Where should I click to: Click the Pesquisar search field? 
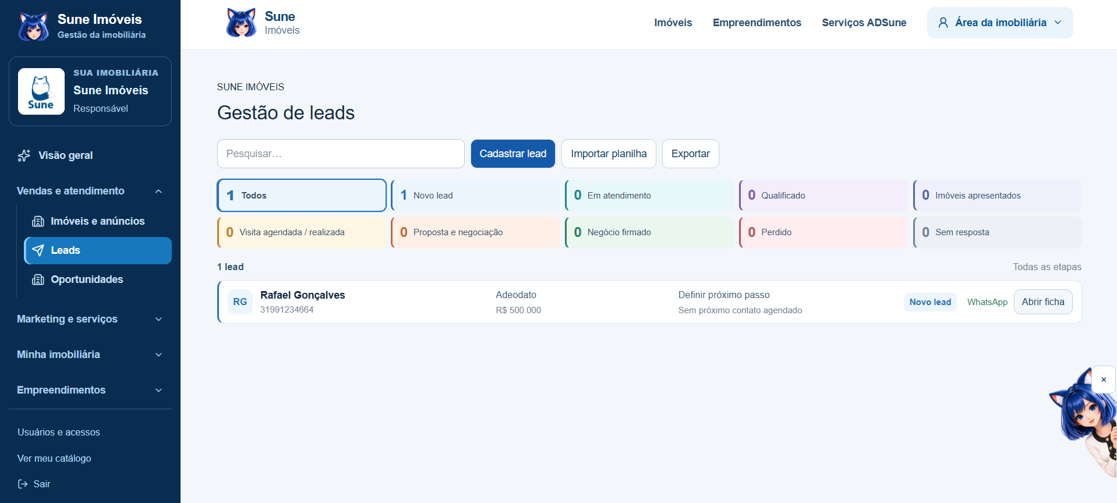[341, 154]
